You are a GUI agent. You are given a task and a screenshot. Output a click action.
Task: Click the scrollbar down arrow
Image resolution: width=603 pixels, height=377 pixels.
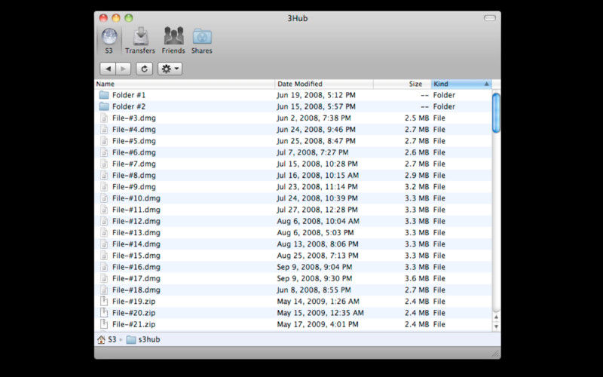tap(496, 326)
